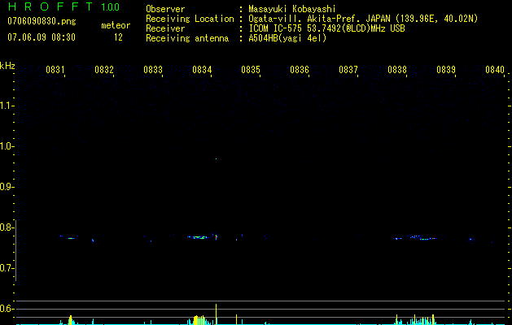Click the Receiving Location label
The width and height of the screenshot is (512, 325).
point(190,19)
